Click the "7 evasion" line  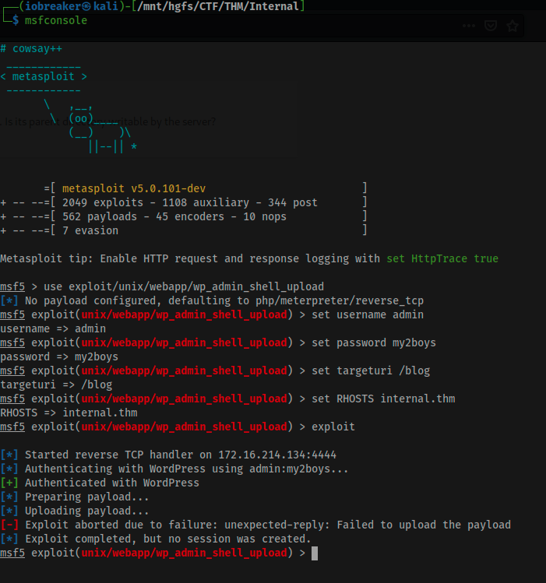tap(90, 231)
